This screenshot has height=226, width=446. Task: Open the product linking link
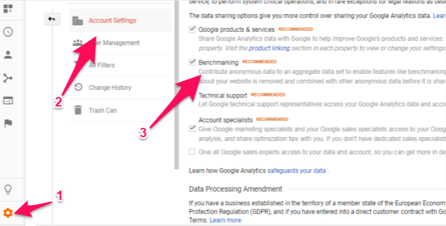pyautogui.click(x=269, y=48)
